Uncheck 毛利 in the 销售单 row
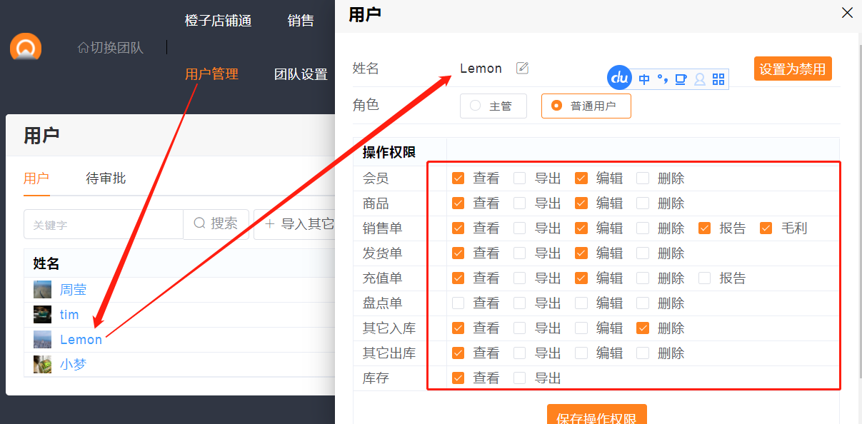862x424 pixels. (x=766, y=228)
